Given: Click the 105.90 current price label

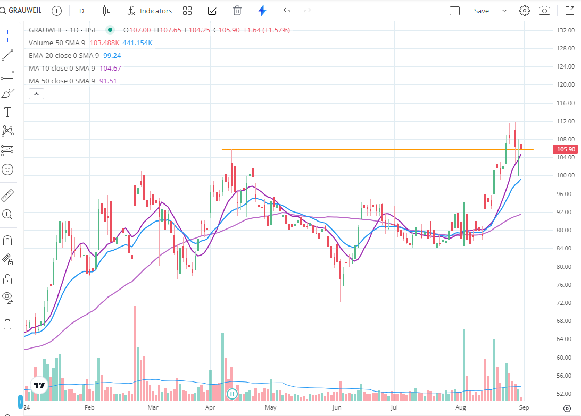Looking at the screenshot, I should [566, 149].
